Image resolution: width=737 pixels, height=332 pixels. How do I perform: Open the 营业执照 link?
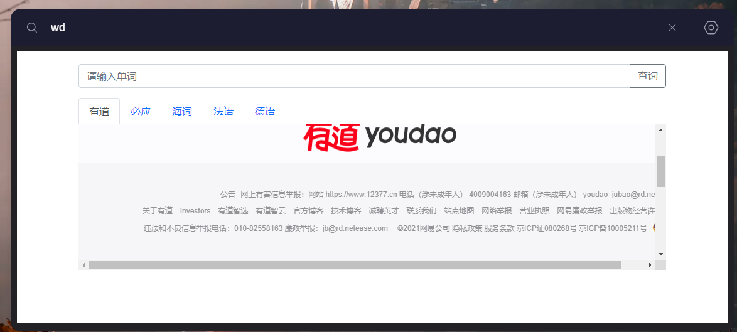pos(534,211)
